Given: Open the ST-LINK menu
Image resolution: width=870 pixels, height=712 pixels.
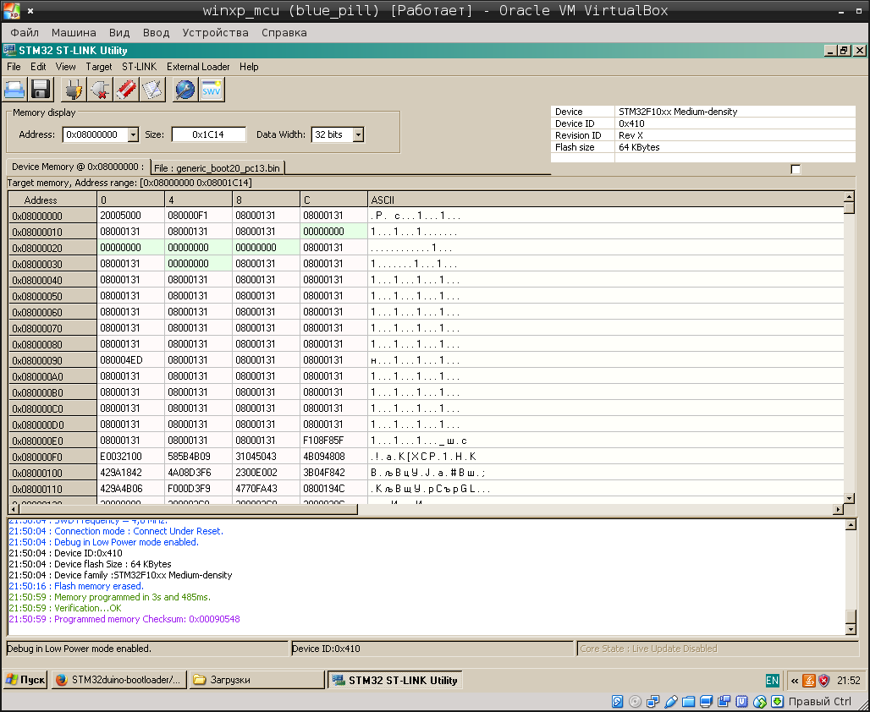Looking at the screenshot, I should coord(140,67).
